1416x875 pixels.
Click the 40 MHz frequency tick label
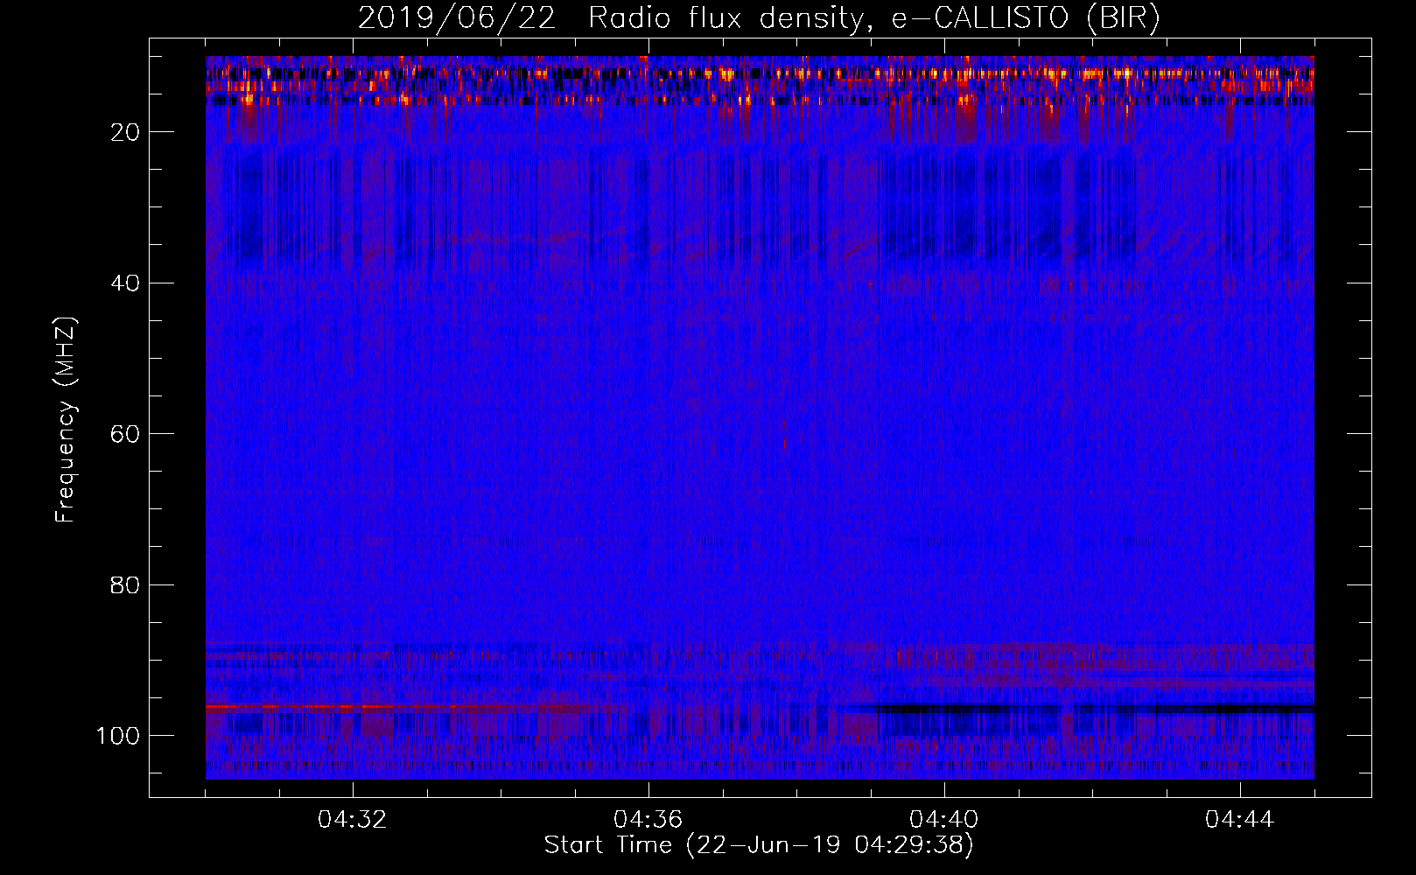[x=126, y=283]
